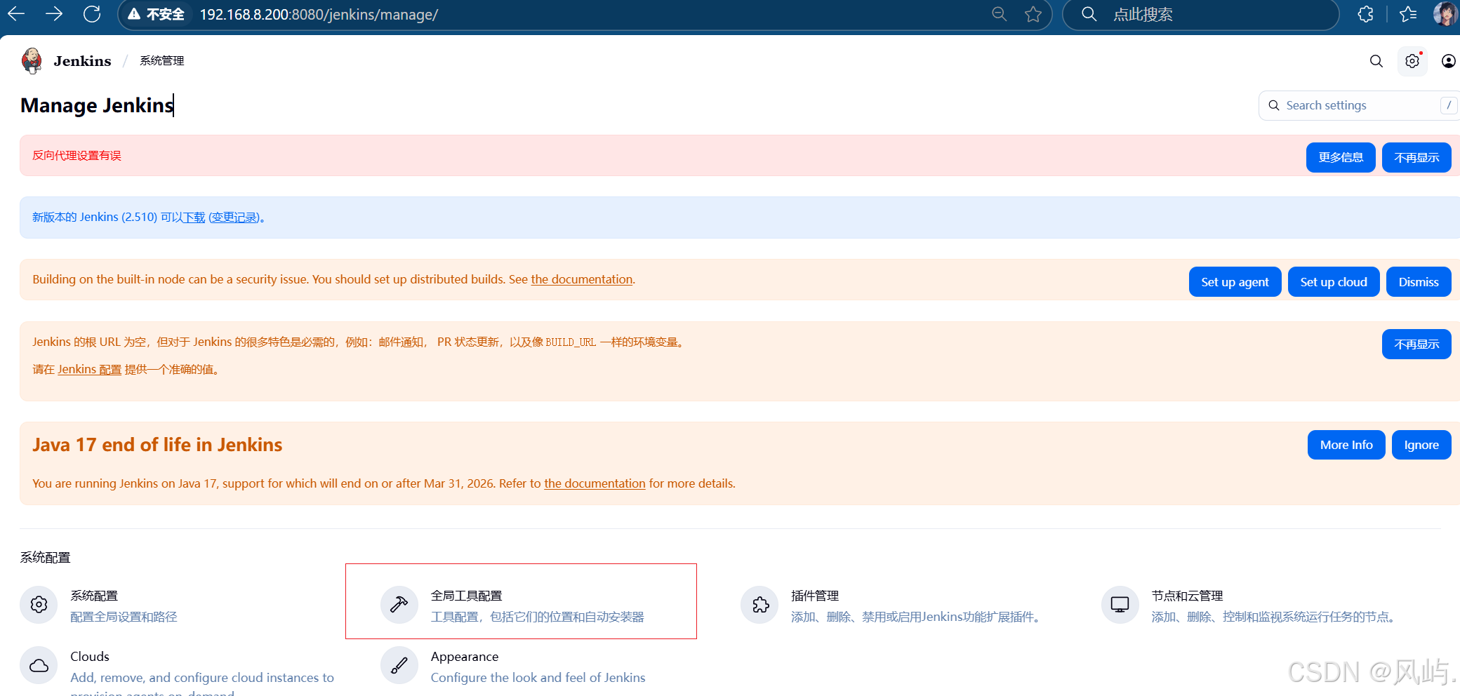Click the 全局工具配置 hammer icon

(399, 605)
